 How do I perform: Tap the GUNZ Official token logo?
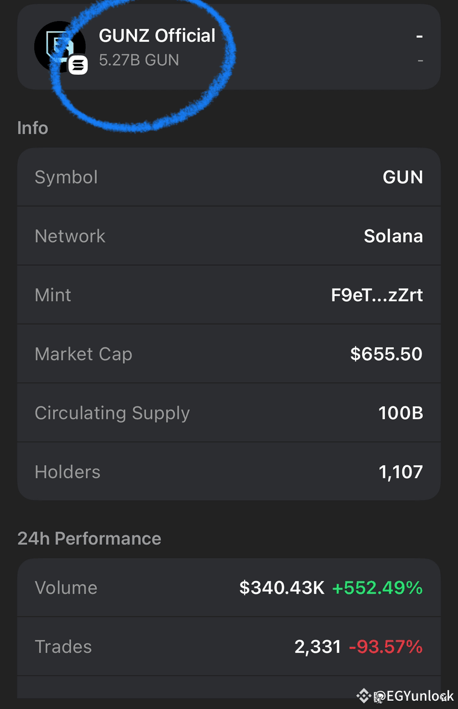(x=60, y=47)
